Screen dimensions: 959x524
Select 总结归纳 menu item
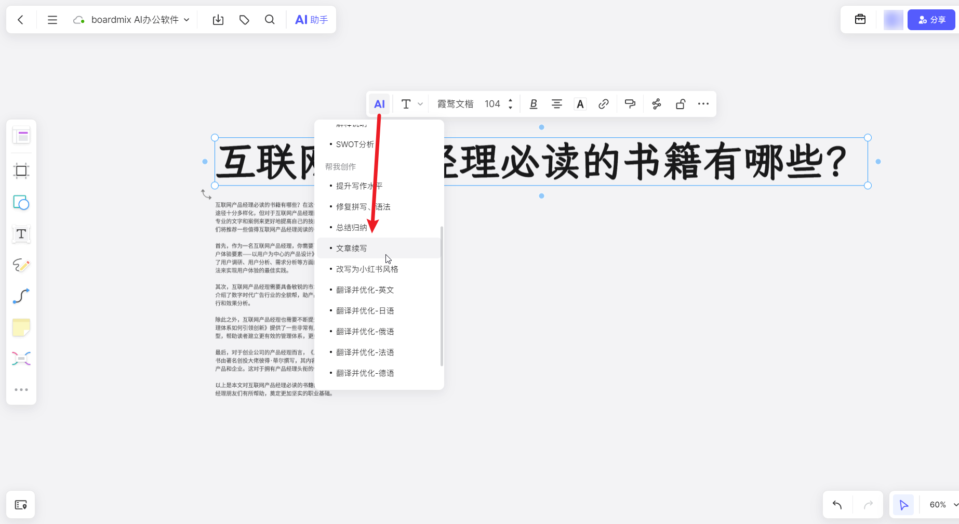click(379, 227)
